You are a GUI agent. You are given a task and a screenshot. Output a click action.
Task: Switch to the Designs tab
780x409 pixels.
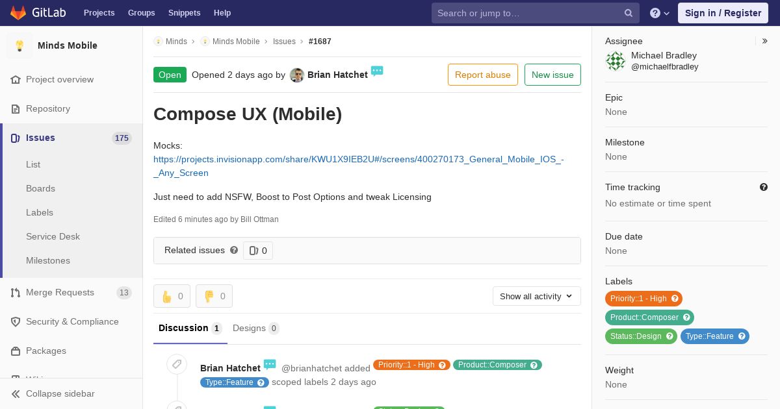click(256, 328)
